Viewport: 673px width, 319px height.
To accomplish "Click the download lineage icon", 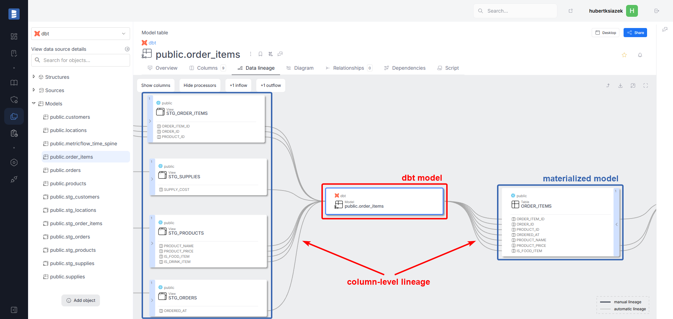I will 620,85.
